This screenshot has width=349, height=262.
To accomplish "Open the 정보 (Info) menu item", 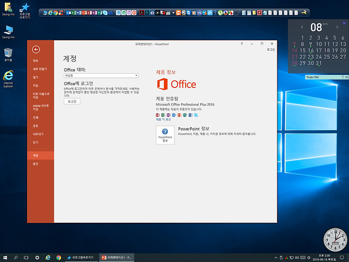I will (x=35, y=61).
